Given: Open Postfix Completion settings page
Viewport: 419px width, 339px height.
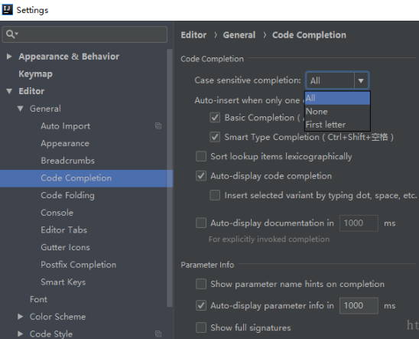Looking at the screenshot, I should point(79,265).
